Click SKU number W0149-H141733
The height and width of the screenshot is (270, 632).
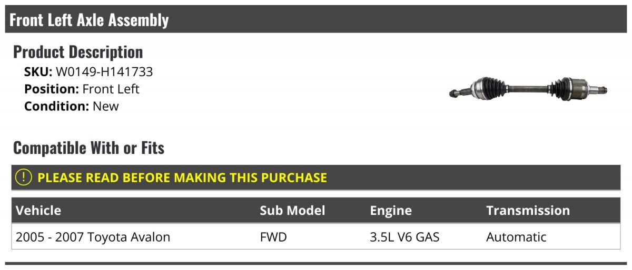coord(104,72)
